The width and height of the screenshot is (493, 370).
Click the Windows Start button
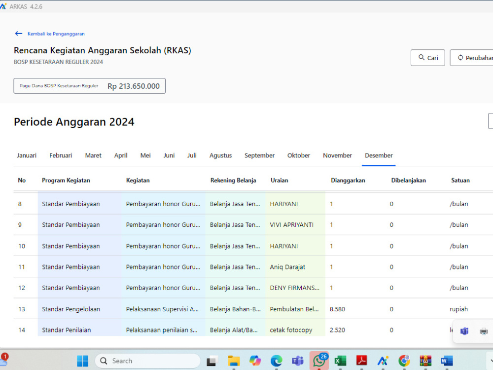click(x=83, y=361)
